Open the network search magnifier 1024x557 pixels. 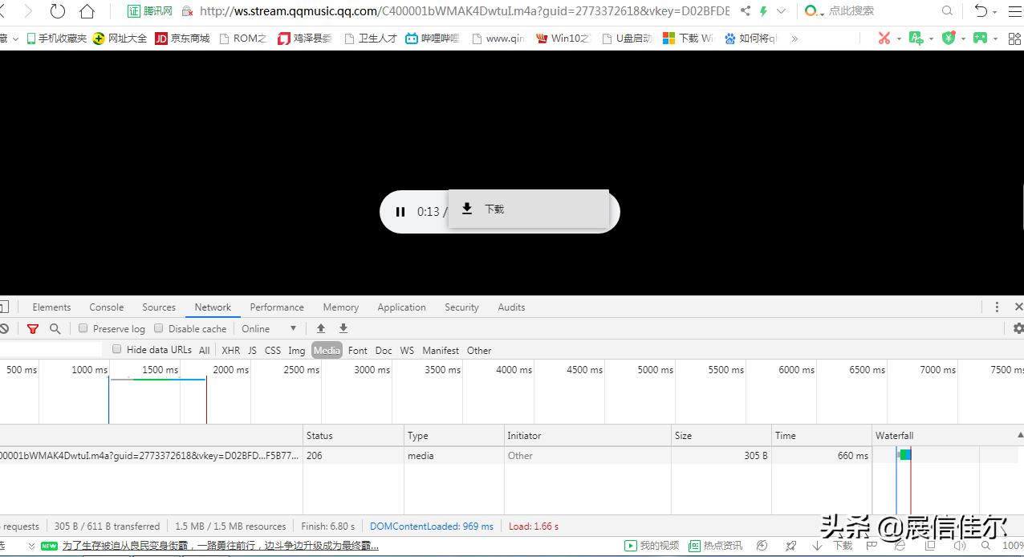pyautogui.click(x=55, y=329)
